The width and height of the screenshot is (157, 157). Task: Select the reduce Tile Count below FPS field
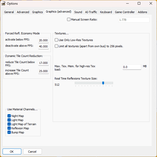(43, 63)
